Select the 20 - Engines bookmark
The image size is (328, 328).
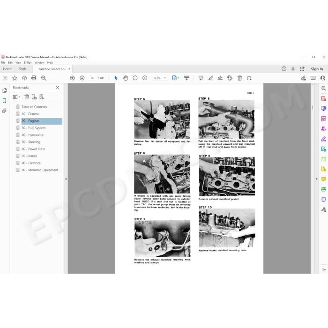42,121
